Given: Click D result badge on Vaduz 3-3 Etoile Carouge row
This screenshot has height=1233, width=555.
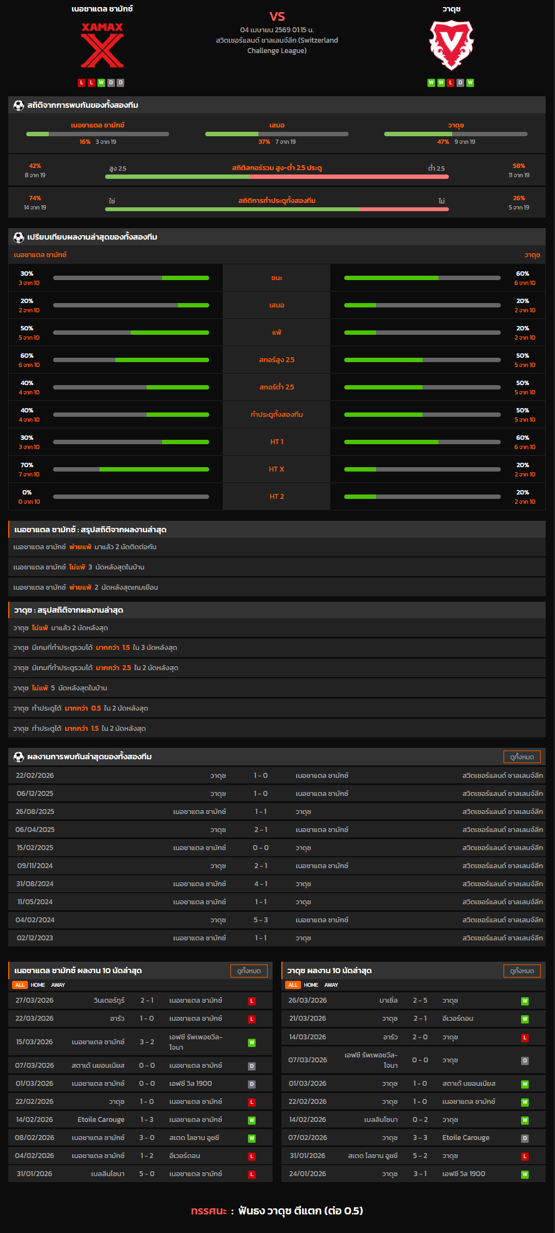Looking at the screenshot, I should [x=524, y=1138].
